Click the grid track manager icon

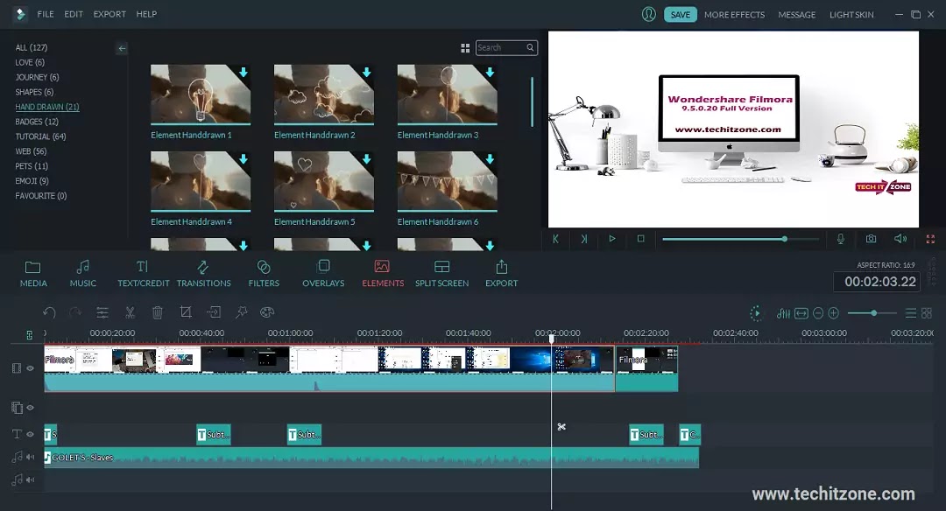(927, 313)
